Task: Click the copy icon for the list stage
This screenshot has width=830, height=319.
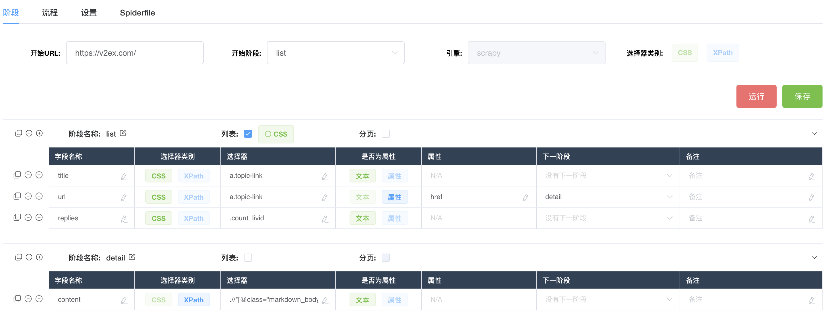Action: coord(18,133)
